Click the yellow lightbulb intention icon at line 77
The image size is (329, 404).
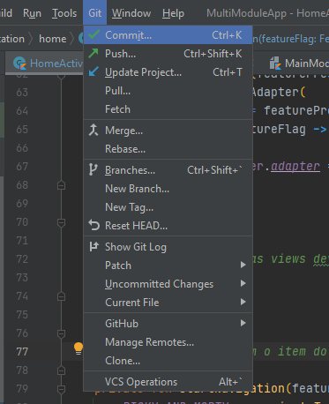[79, 348]
